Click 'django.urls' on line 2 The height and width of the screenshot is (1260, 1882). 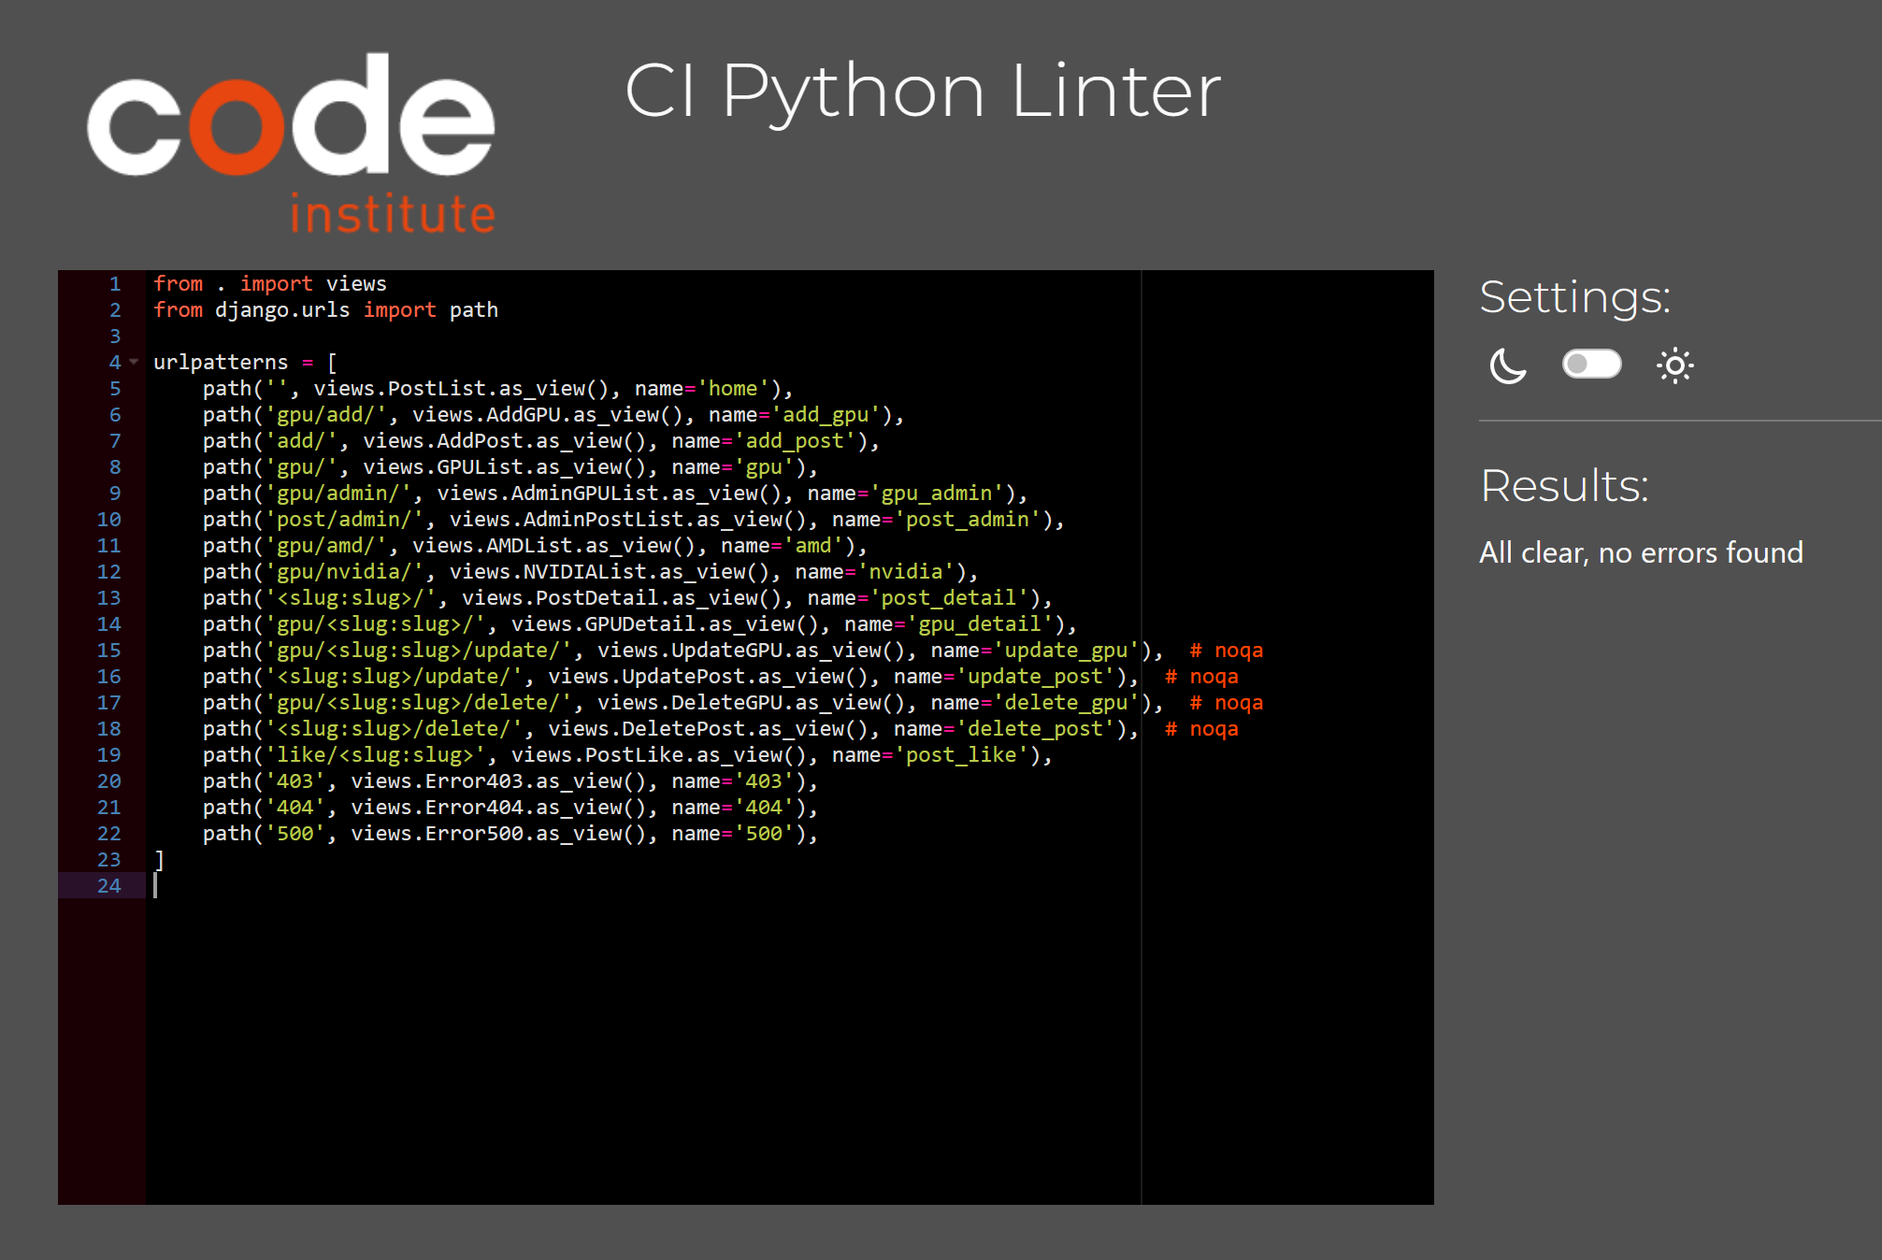tap(281, 309)
